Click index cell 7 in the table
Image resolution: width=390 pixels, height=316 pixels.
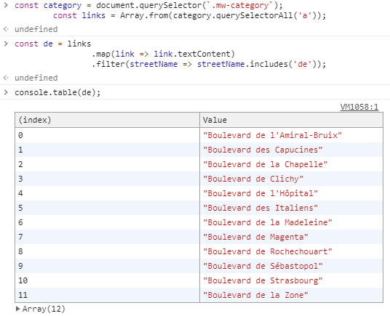pyautogui.click(x=107, y=237)
